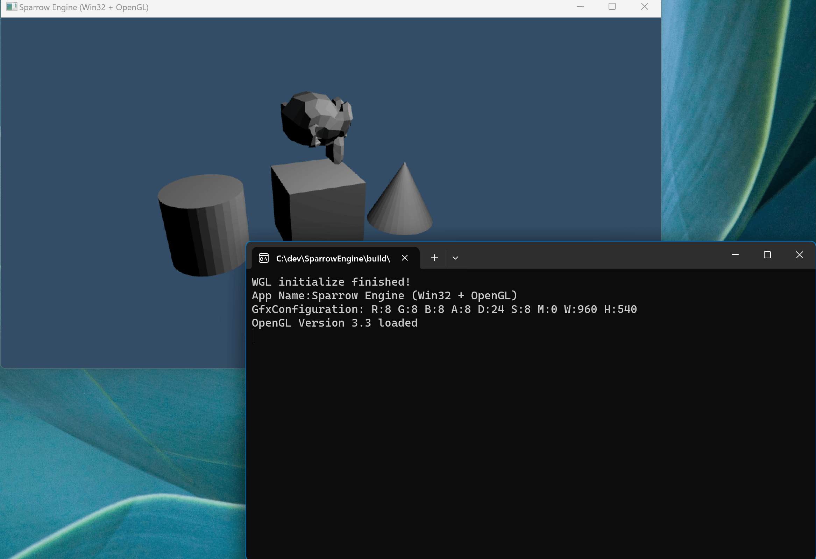This screenshot has width=816, height=559.
Task: Click the "OpenGL Version 3.3 loaded" output line
Action: click(x=334, y=323)
